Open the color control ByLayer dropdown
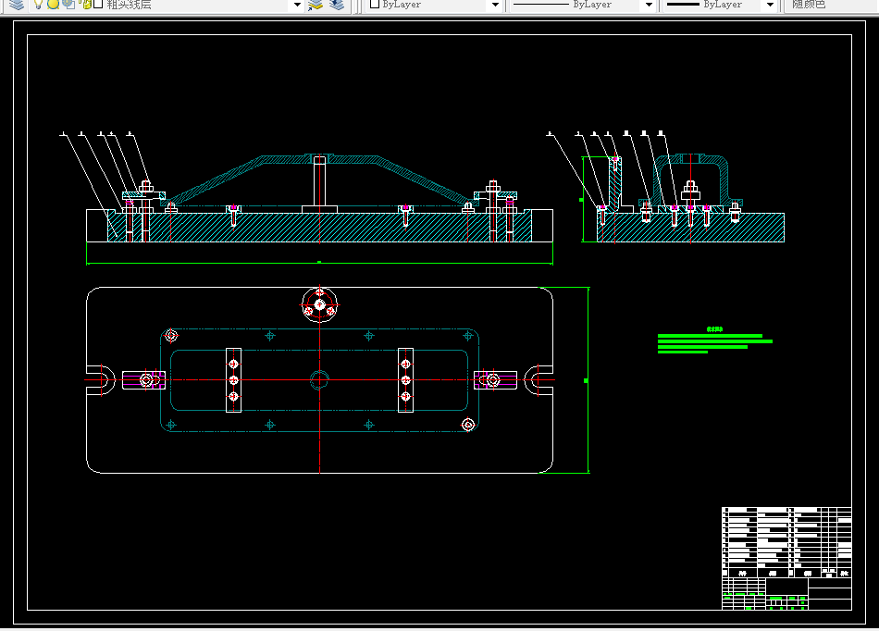 click(495, 5)
